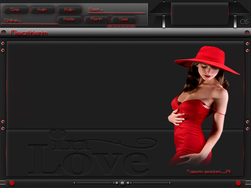Click the OS logo at top right

(x=244, y=22)
